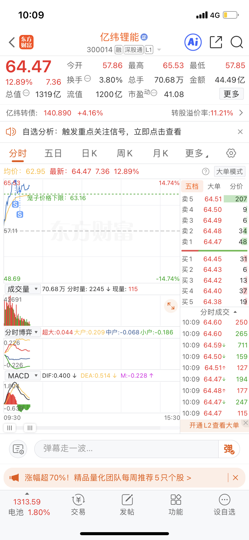Screen dimensions: 249x540
Task: Tap 转股溢价率 11.21% value
Action: coord(222,113)
